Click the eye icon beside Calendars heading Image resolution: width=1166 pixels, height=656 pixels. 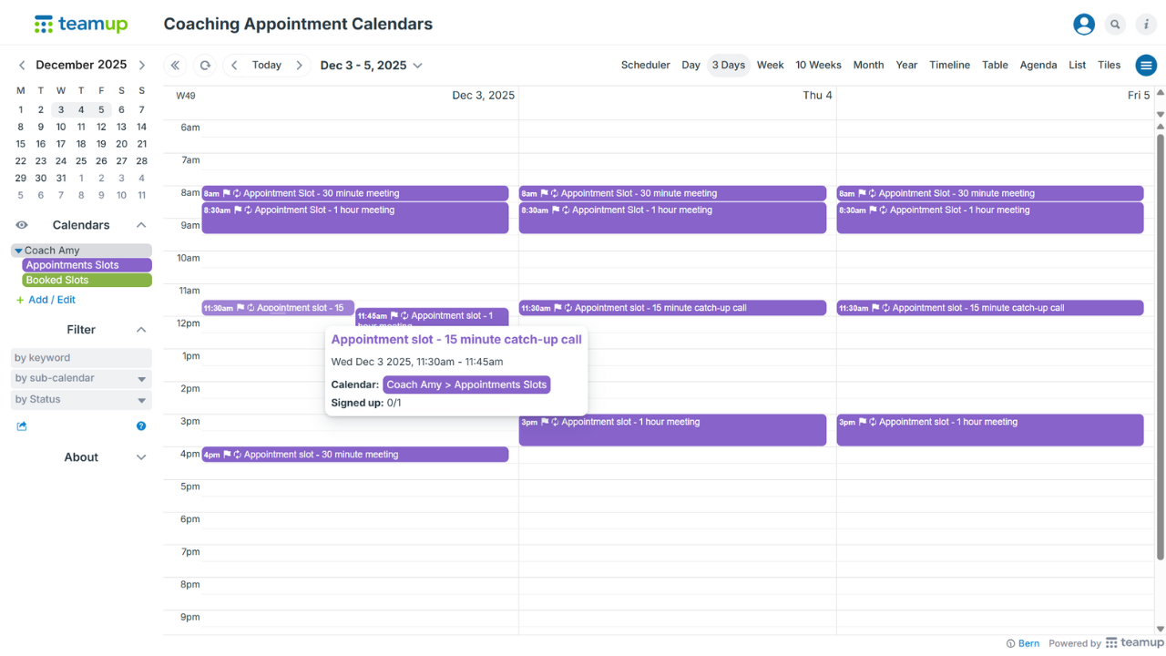pos(21,224)
